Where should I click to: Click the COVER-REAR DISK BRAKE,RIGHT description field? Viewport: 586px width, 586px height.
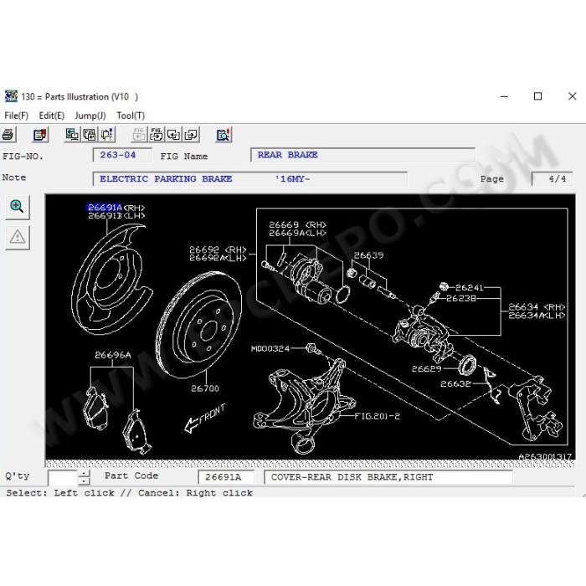(x=388, y=477)
